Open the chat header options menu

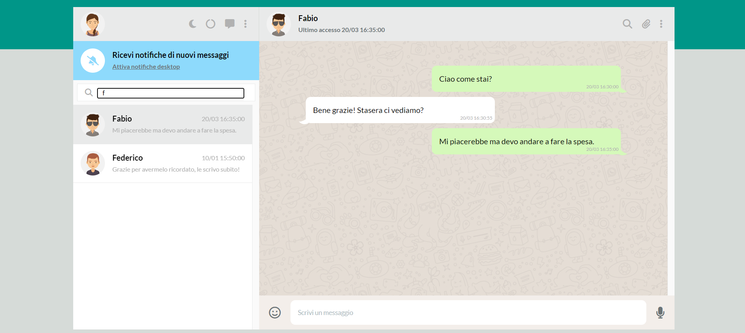point(661,24)
